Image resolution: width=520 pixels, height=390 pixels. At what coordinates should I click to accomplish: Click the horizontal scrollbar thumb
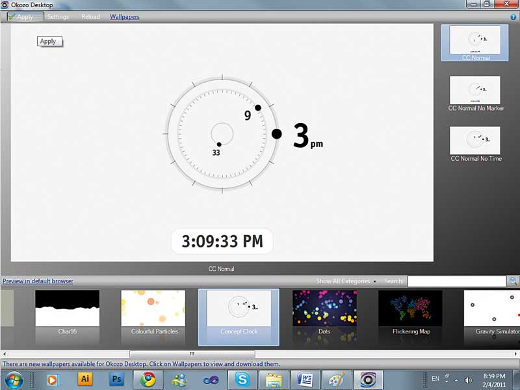point(192,354)
